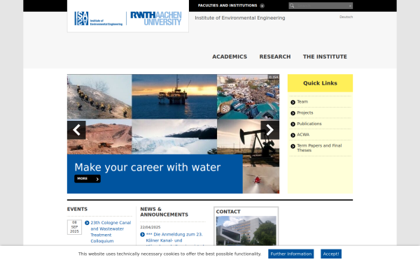Click the 'Make your career with water' headline
Image resolution: width=420 pixels, height=262 pixels.
[148, 168]
